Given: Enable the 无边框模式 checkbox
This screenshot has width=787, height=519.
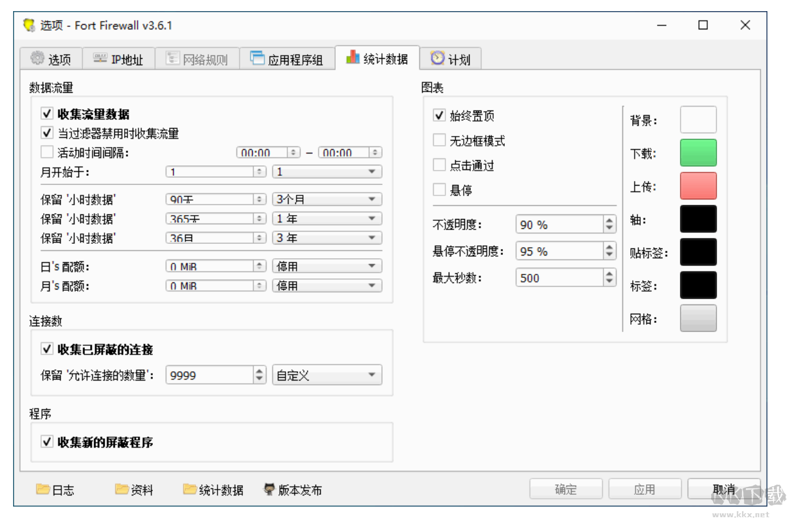Looking at the screenshot, I should pos(438,140).
